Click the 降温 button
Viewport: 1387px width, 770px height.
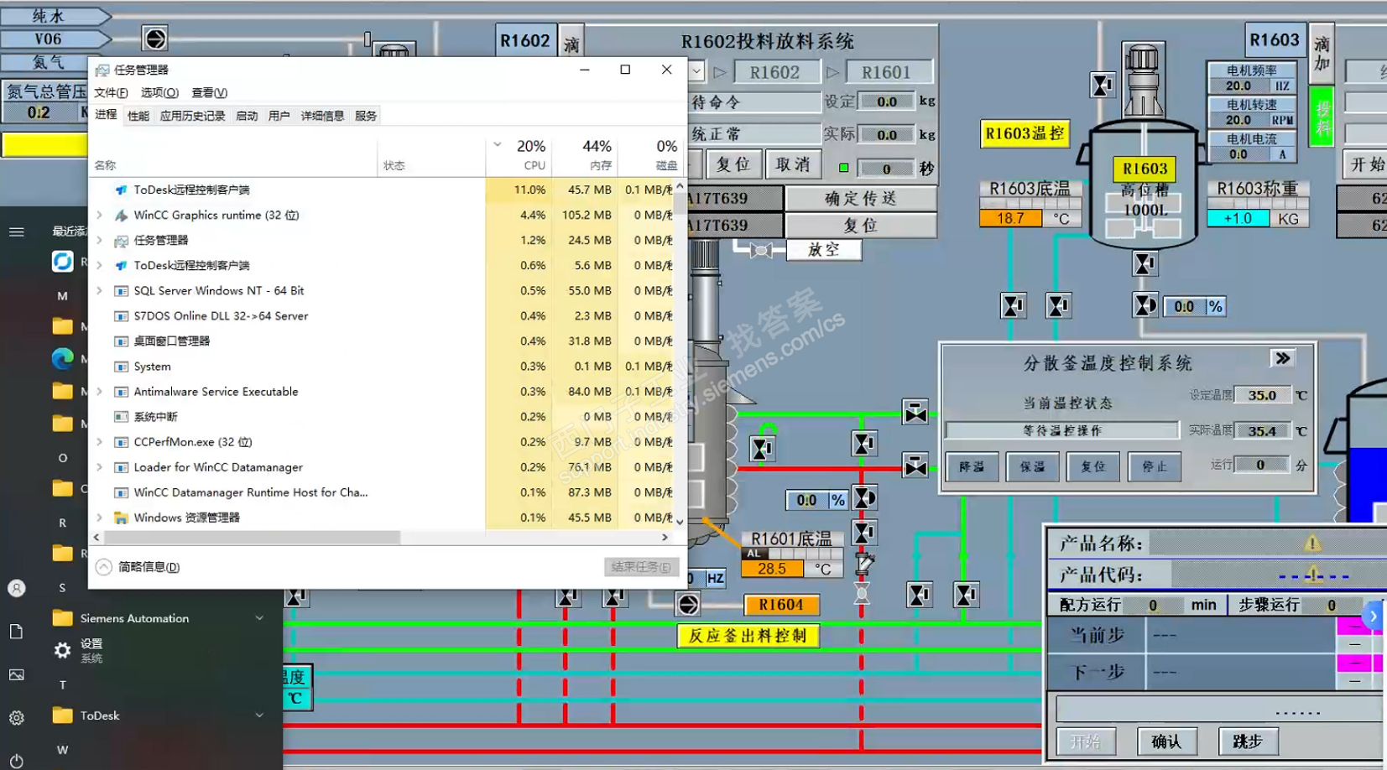click(972, 466)
